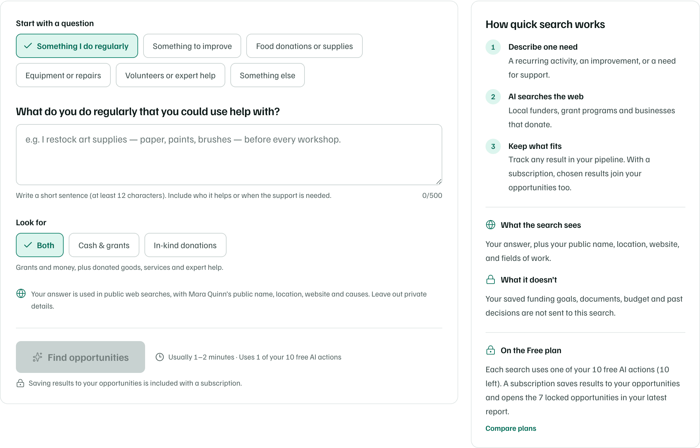Grab the text area resize handle
Viewport: 700px width, 448px height.
[439, 182]
